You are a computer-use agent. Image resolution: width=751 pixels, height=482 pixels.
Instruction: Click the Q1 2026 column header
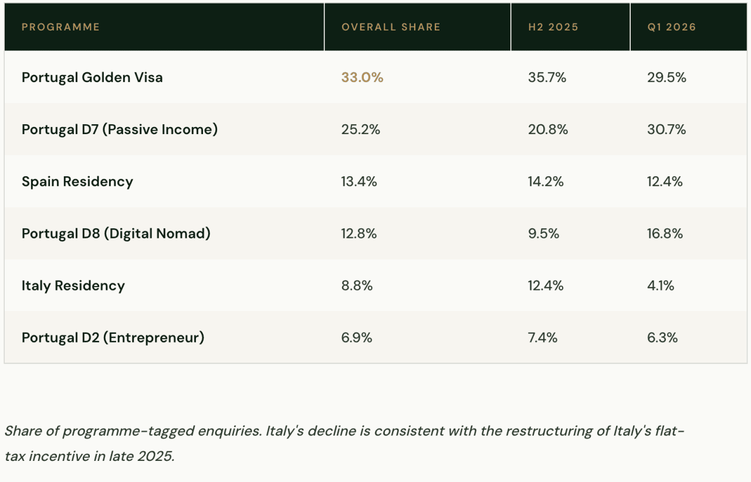tap(671, 27)
